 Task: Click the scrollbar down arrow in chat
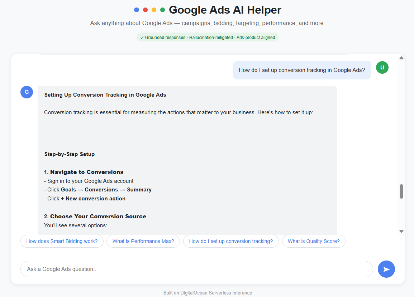tap(401, 231)
